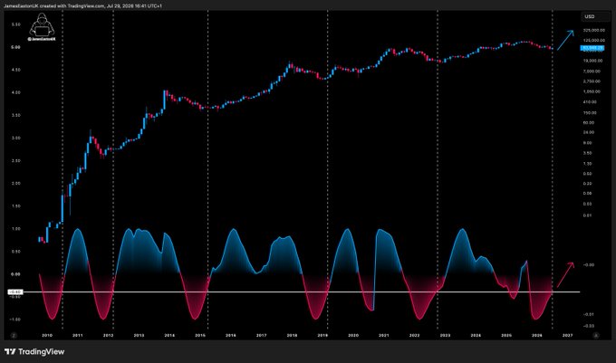Click the 325,000.00 price scale value
This screenshot has height=363, width=616.
[x=593, y=30]
